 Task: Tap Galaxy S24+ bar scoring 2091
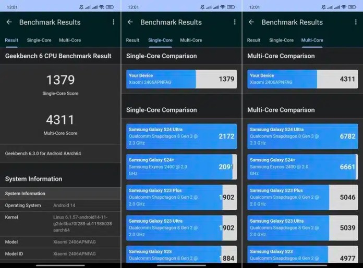point(181,167)
